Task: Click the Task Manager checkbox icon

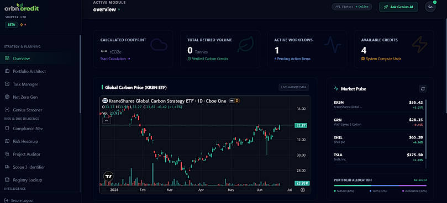Action: [x=7, y=84]
